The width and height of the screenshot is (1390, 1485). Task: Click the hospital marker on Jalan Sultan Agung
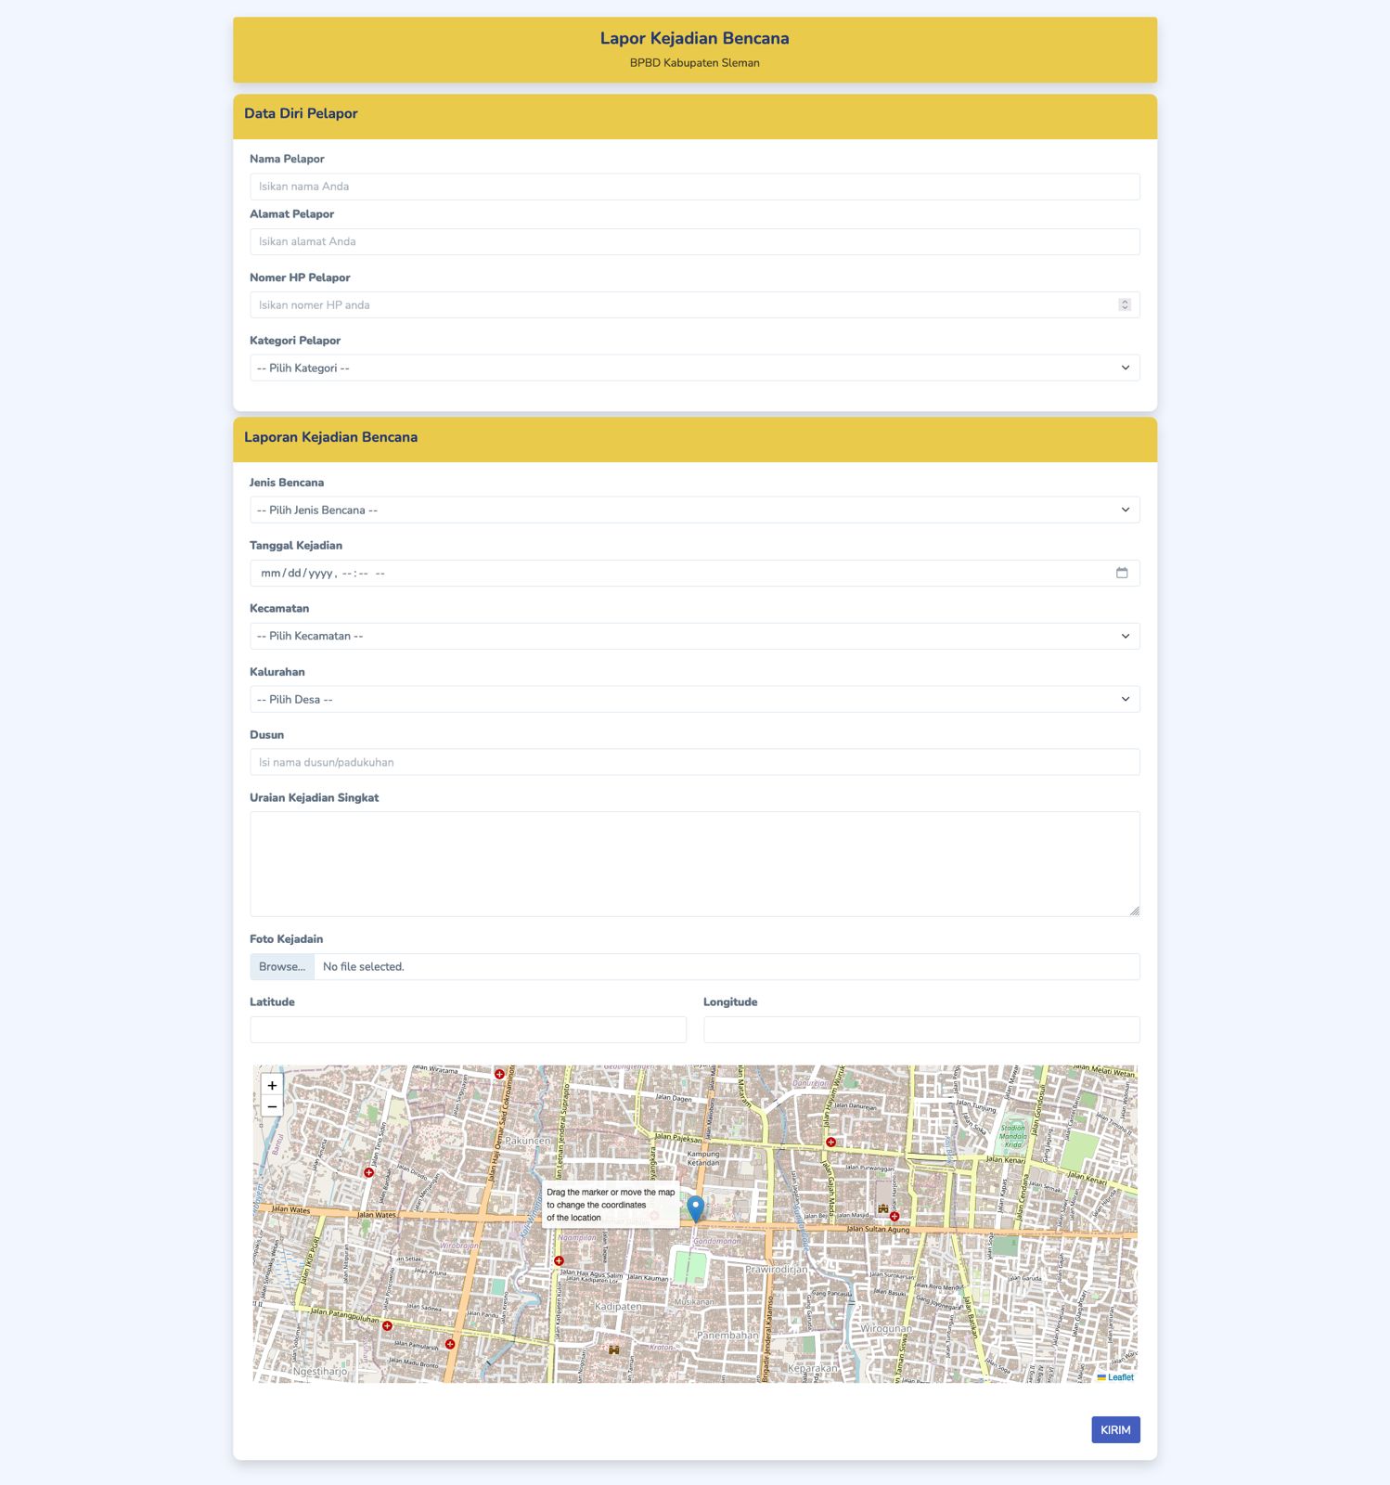894,1216
